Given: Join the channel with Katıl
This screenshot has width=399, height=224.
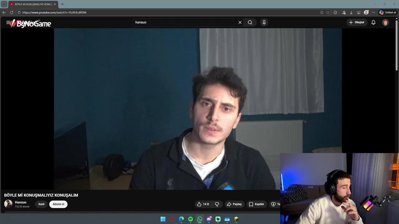Looking at the screenshot, I should tap(41, 204).
